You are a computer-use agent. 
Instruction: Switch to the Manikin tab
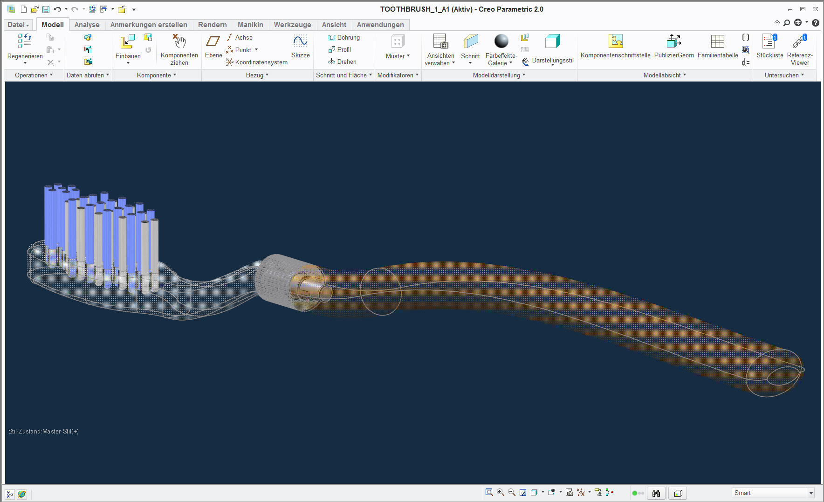(x=250, y=25)
